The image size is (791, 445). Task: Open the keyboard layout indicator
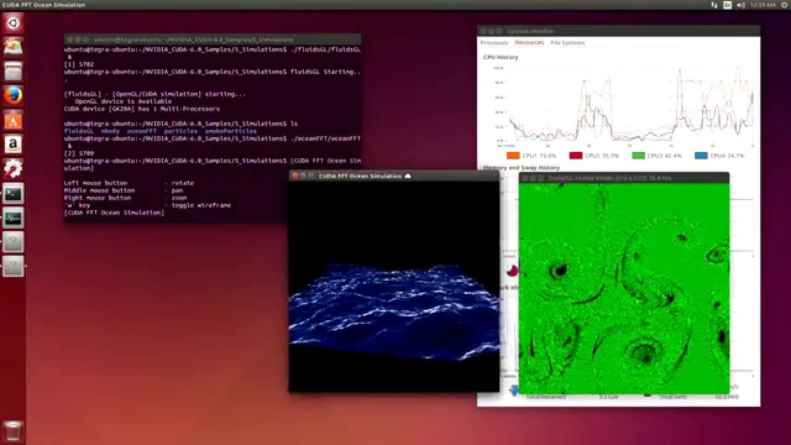(x=727, y=5)
